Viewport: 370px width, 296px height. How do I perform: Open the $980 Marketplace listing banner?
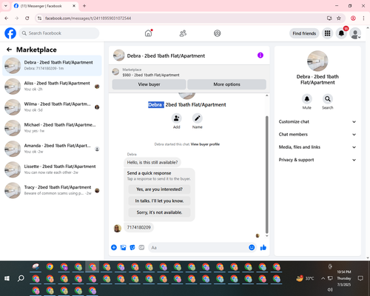(189, 73)
